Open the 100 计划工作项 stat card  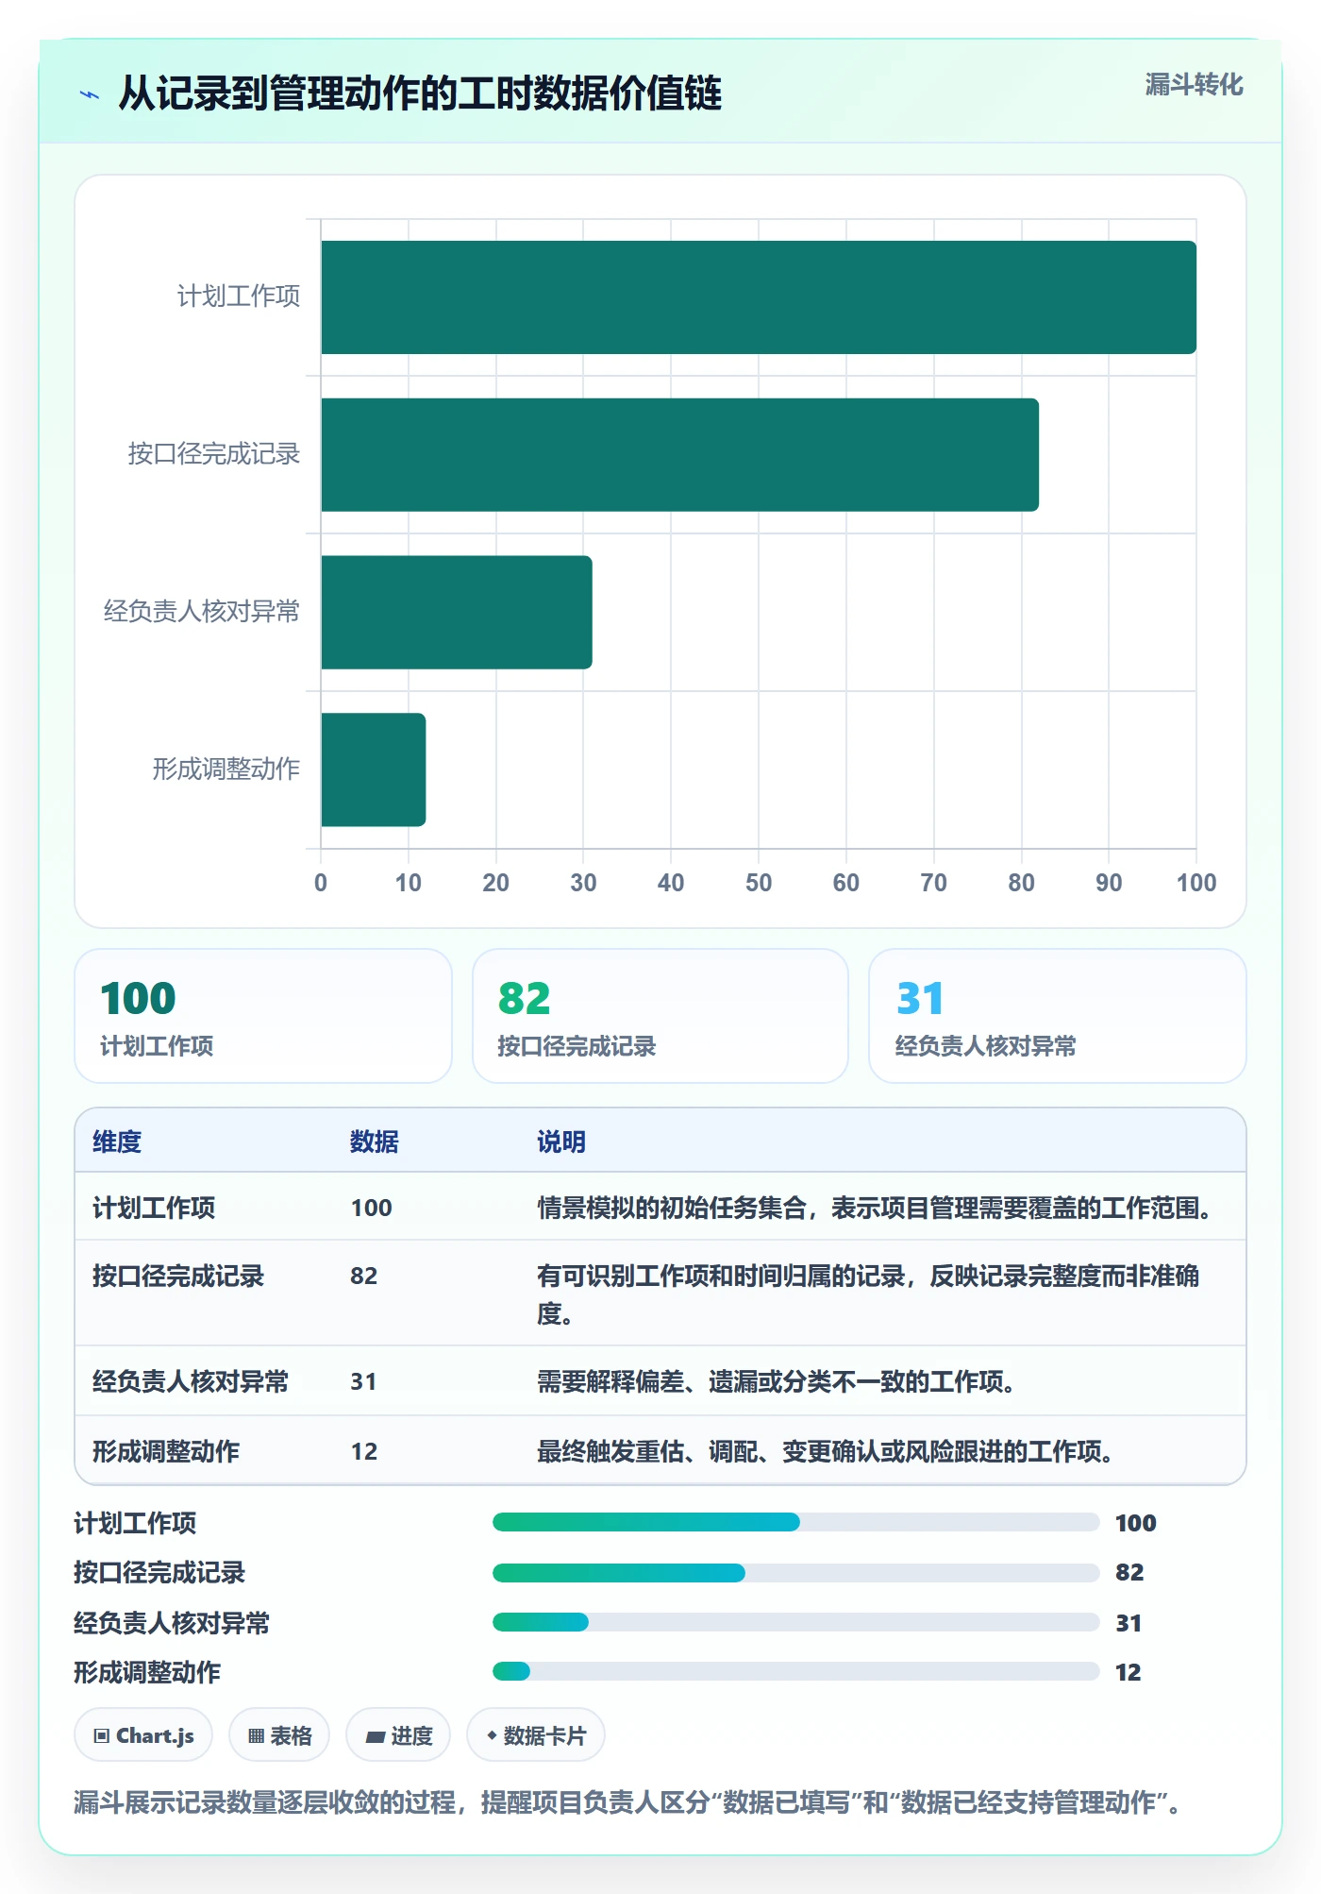(x=263, y=1016)
